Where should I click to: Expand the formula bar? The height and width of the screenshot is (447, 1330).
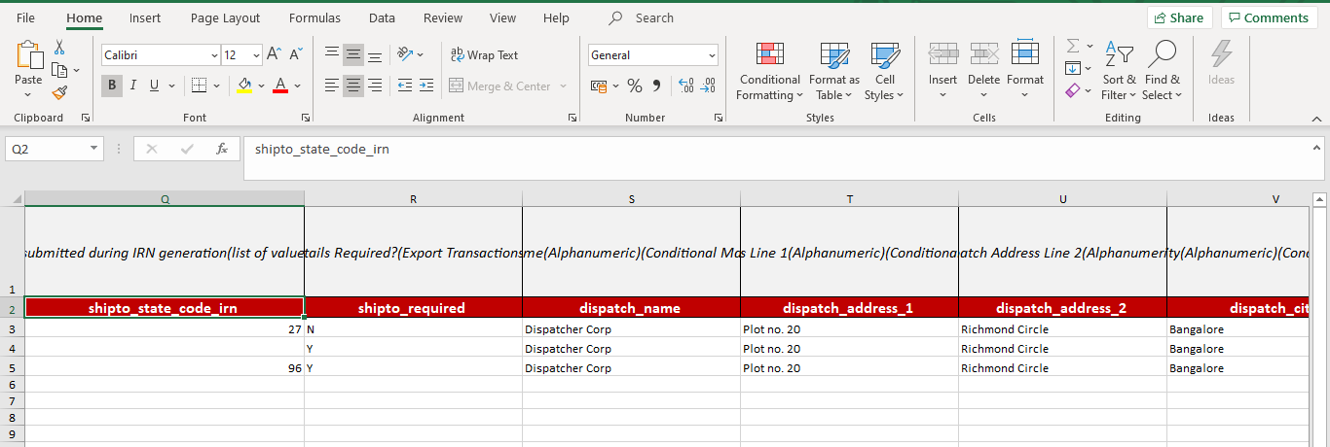click(x=1317, y=147)
